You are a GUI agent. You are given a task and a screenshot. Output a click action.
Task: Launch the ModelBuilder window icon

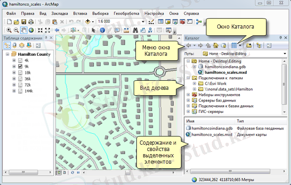pos(199,22)
